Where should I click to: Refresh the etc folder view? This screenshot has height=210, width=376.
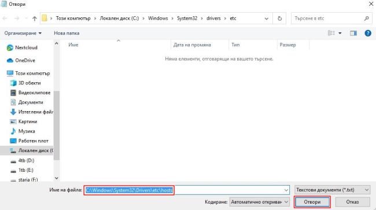[x=279, y=19]
